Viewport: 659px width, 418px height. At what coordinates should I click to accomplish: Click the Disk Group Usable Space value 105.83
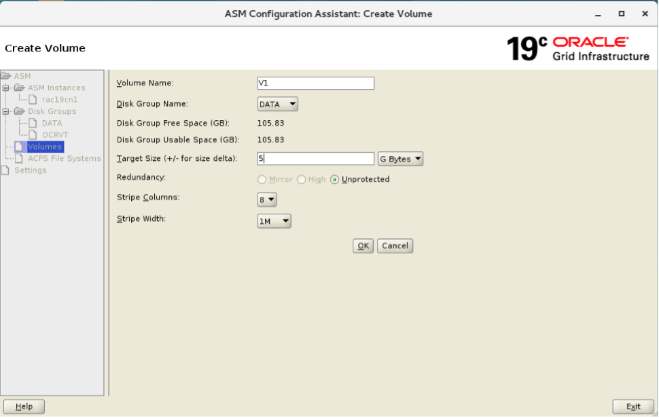tap(270, 140)
